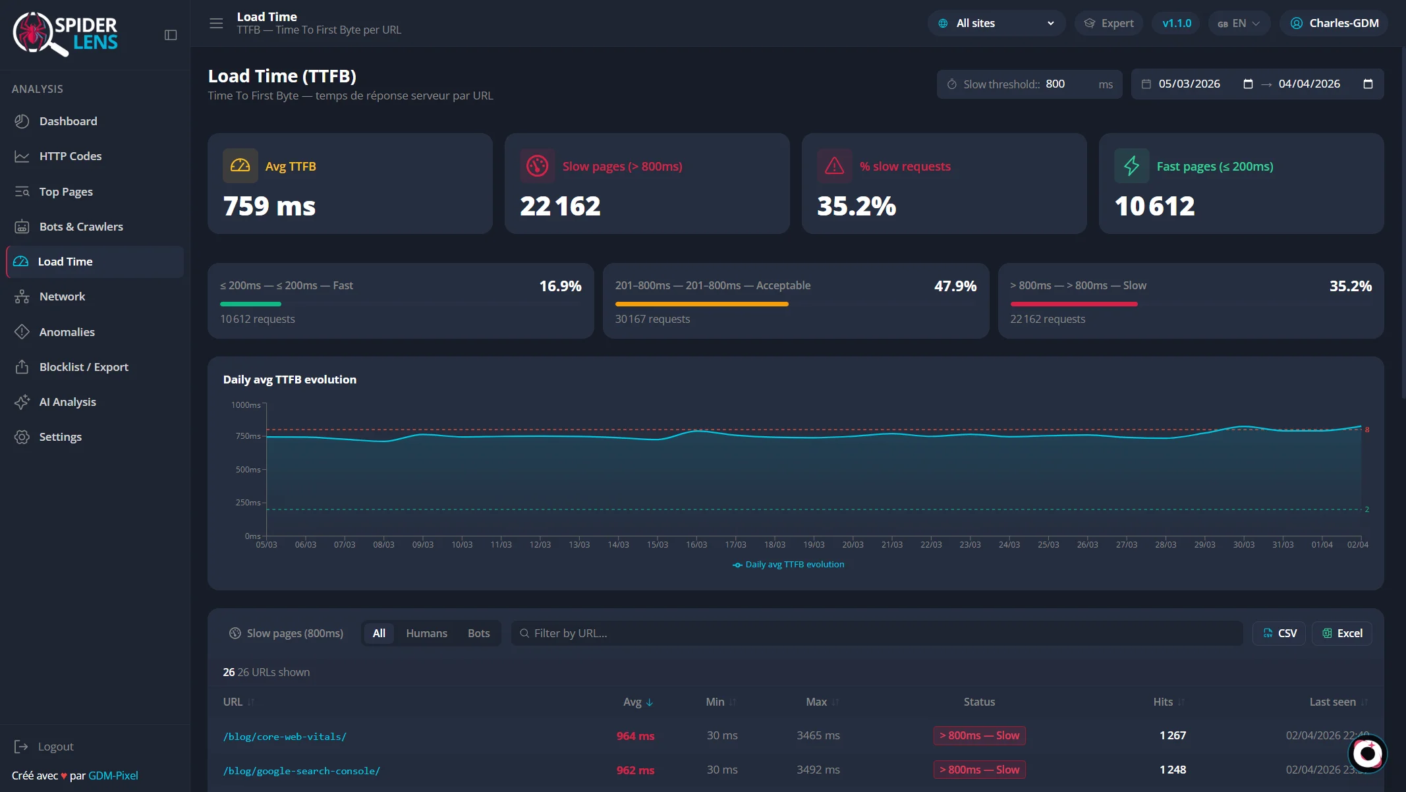Select the Load Time menu item
The height and width of the screenshot is (792, 1406).
[65, 262]
